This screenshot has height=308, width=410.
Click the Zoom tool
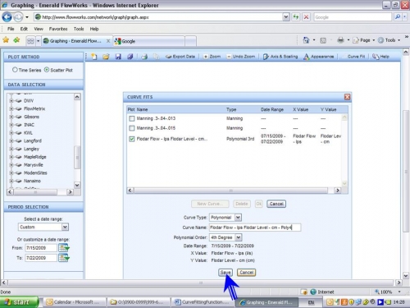(212, 57)
